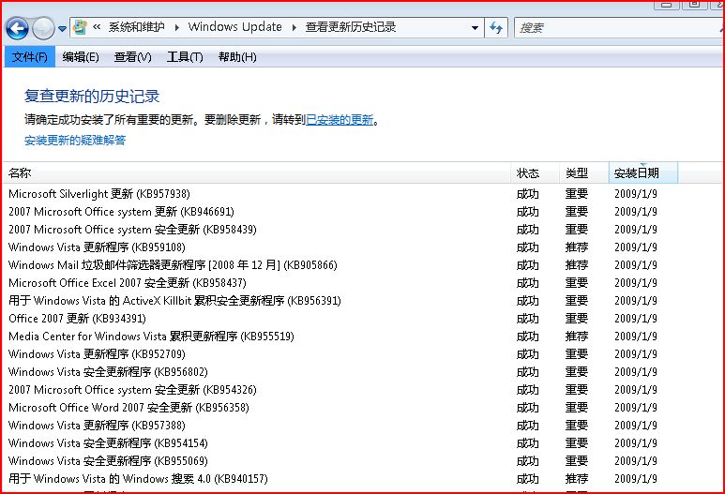Click 推荐 type of KB955519 row

(577, 336)
